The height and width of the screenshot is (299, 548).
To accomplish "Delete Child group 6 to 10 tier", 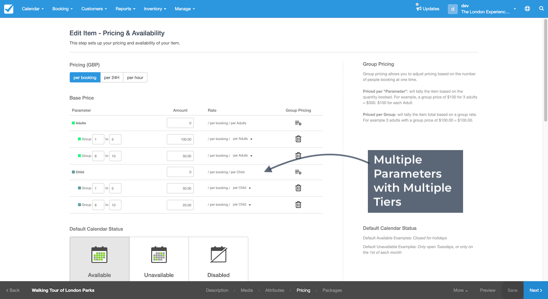I will (x=298, y=205).
